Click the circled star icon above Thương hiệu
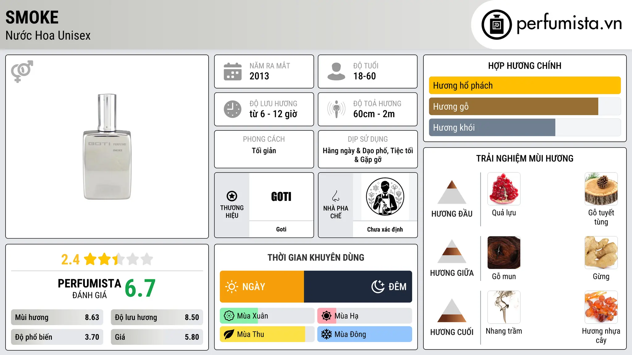The height and width of the screenshot is (355, 632). point(232,196)
